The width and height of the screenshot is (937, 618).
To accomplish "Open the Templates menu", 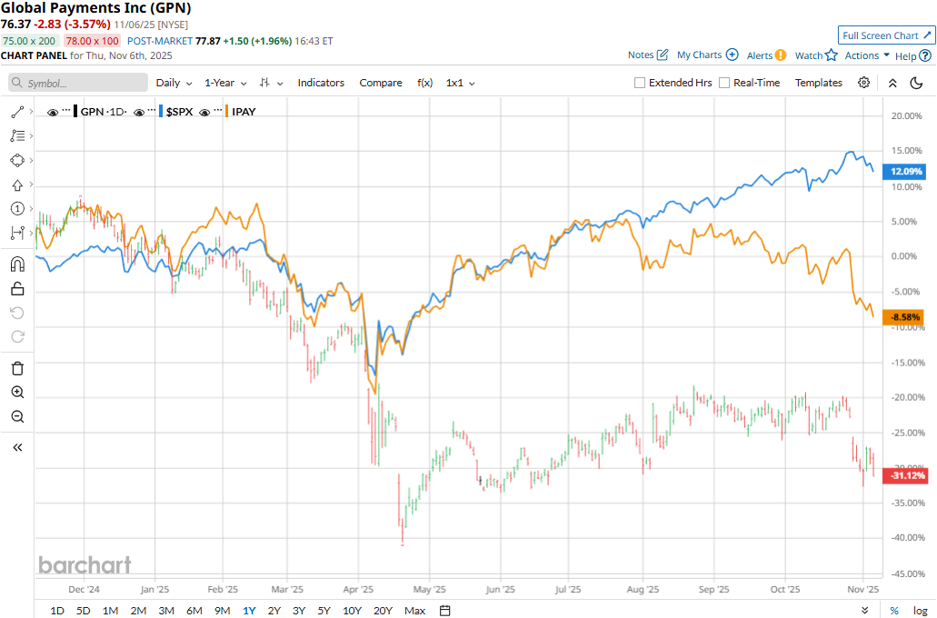I will click(818, 83).
